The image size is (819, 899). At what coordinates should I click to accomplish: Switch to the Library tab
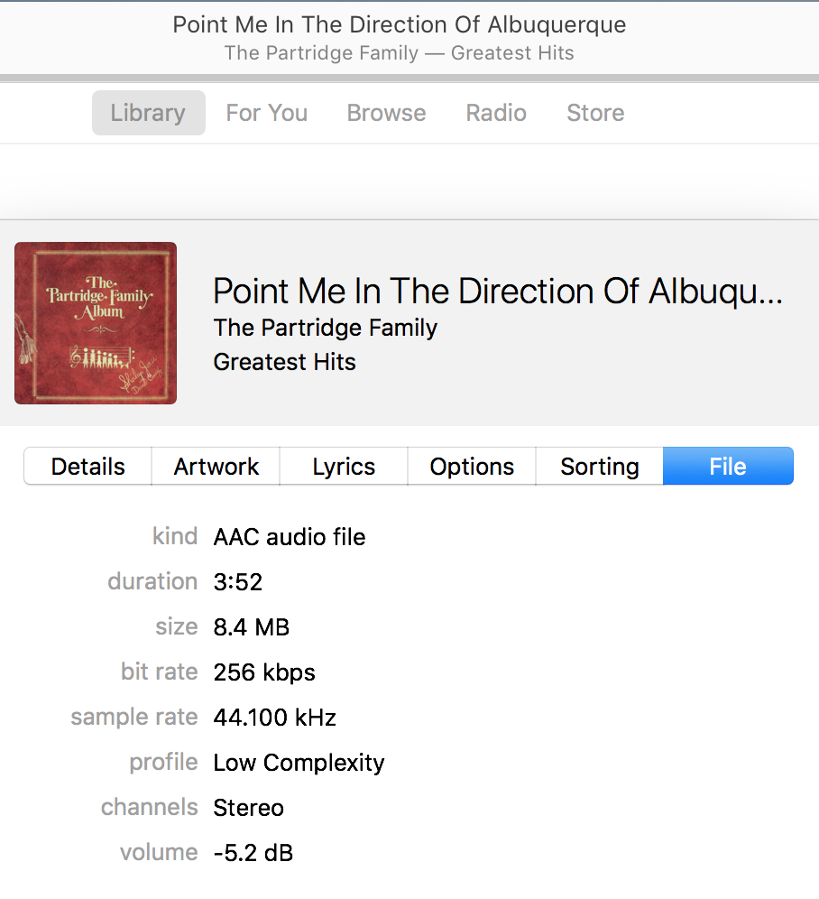148,113
